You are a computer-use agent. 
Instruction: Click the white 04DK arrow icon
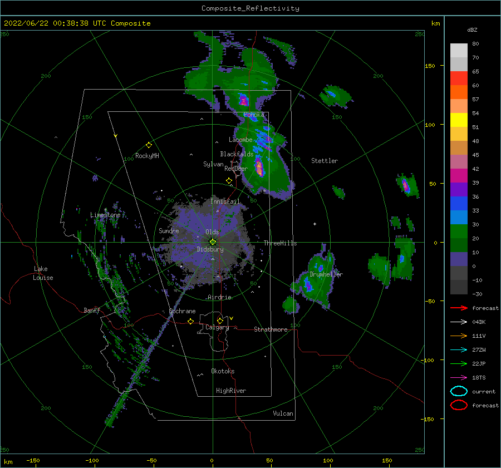point(459,322)
